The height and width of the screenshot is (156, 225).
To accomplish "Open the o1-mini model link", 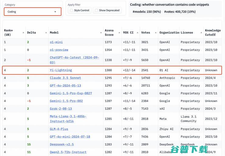I will tap(56, 42).
